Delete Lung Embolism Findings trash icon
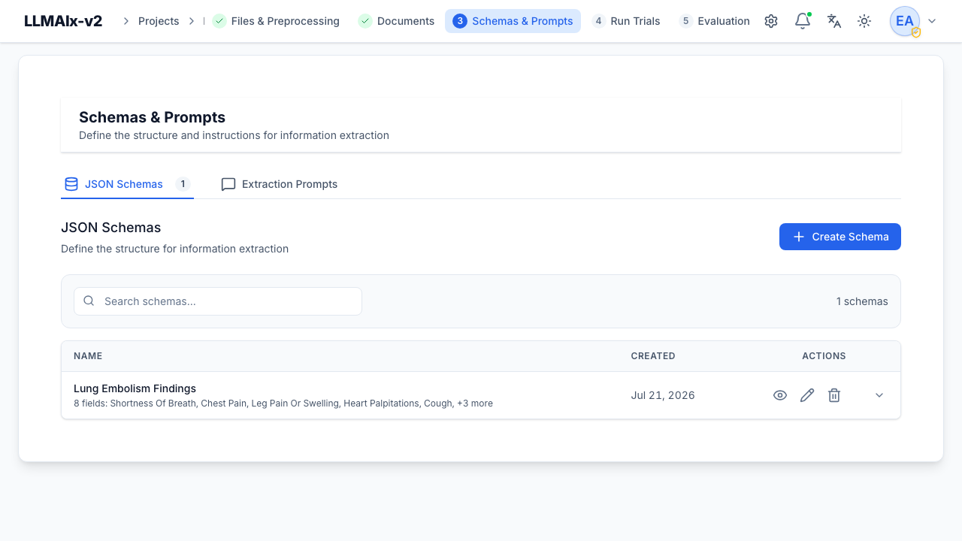Viewport: 962px width, 541px height. coord(834,395)
